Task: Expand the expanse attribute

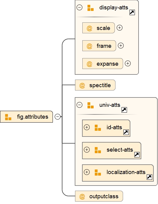Action: (x=128, y=63)
